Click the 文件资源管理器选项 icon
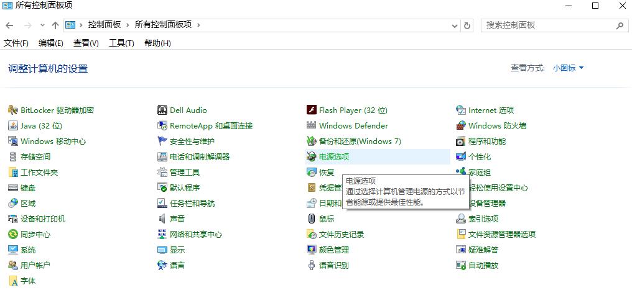Screen dimensions: 632x293 click(x=461, y=234)
